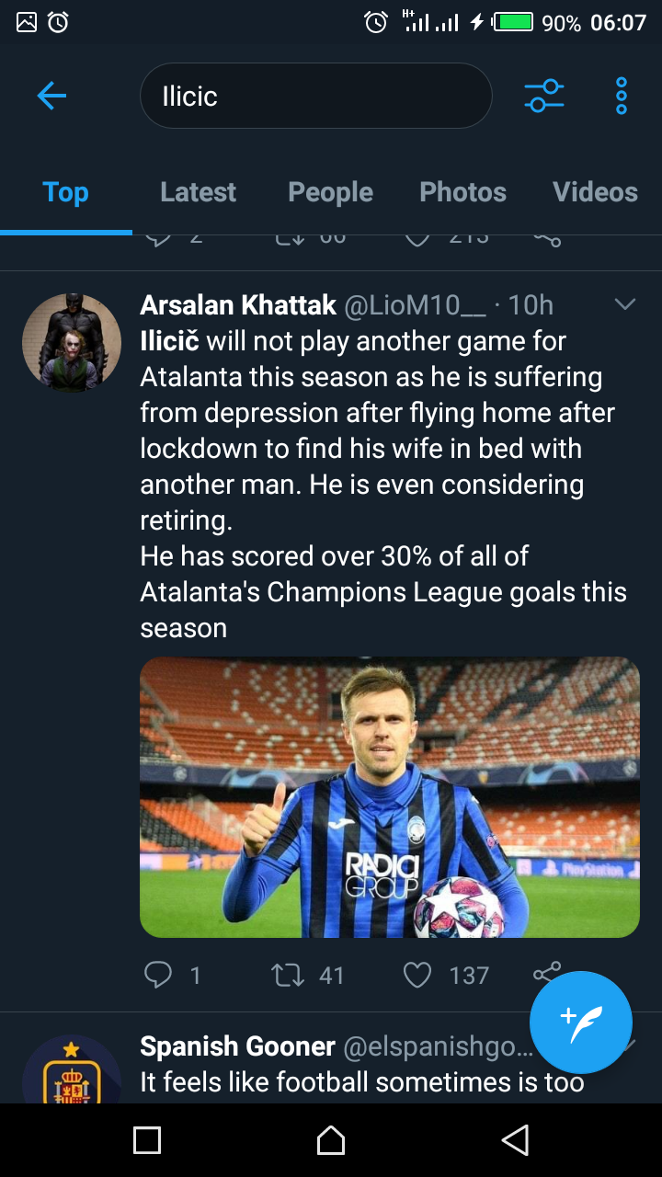
Task: Tap the back arrow icon
Action: click(x=51, y=96)
